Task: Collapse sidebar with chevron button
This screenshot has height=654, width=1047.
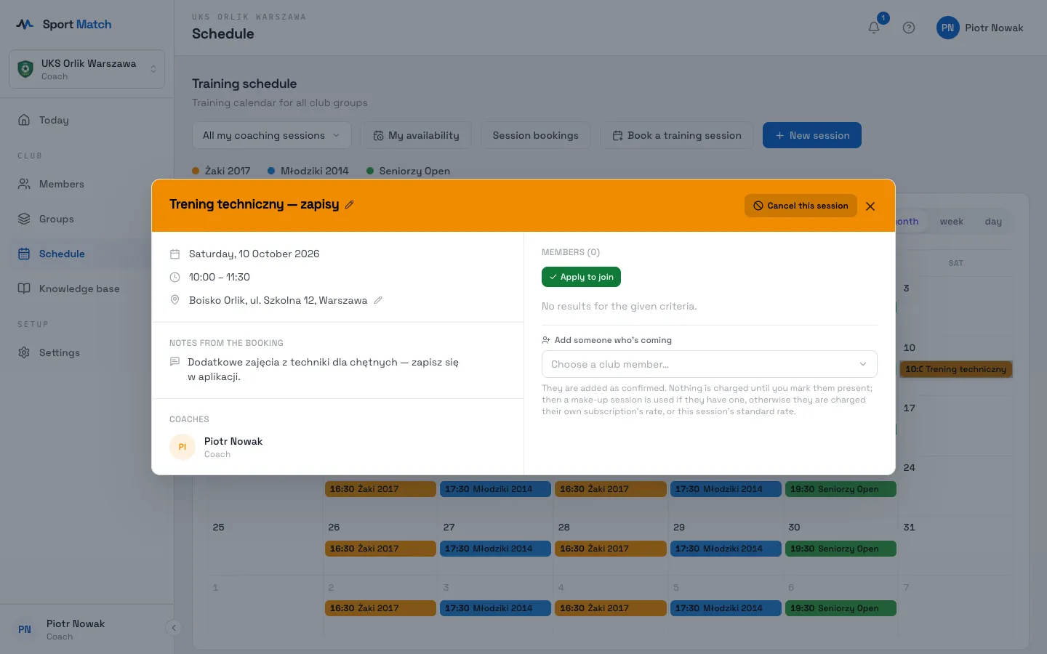Action: (x=173, y=628)
